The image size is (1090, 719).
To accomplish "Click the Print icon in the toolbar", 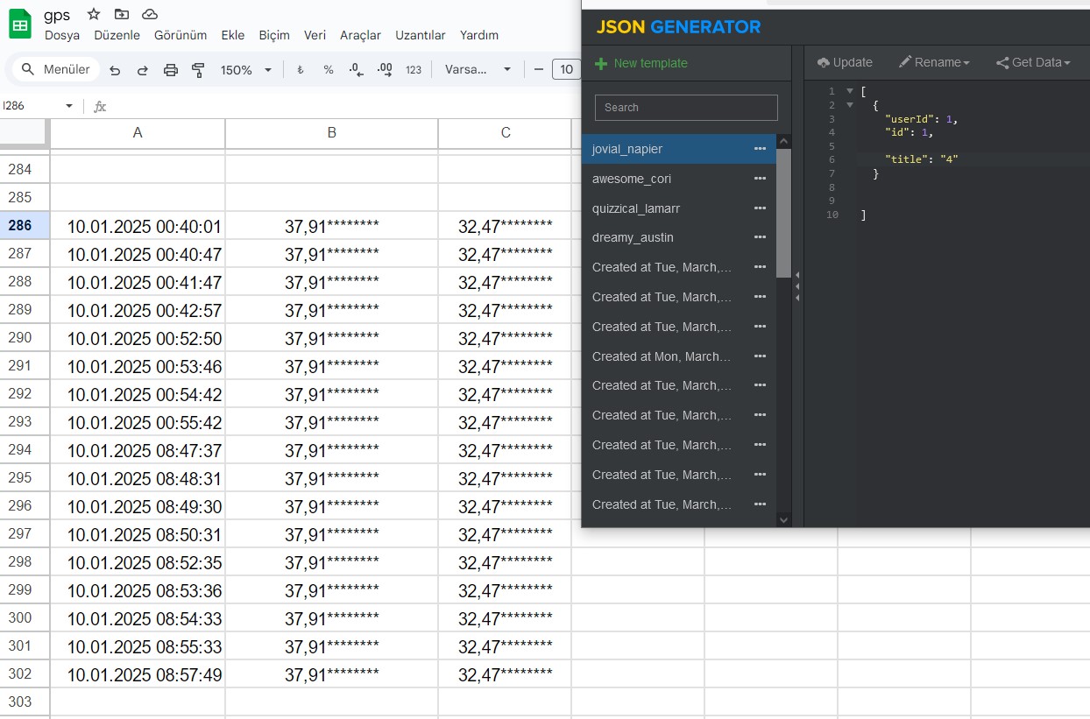I will (171, 70).
